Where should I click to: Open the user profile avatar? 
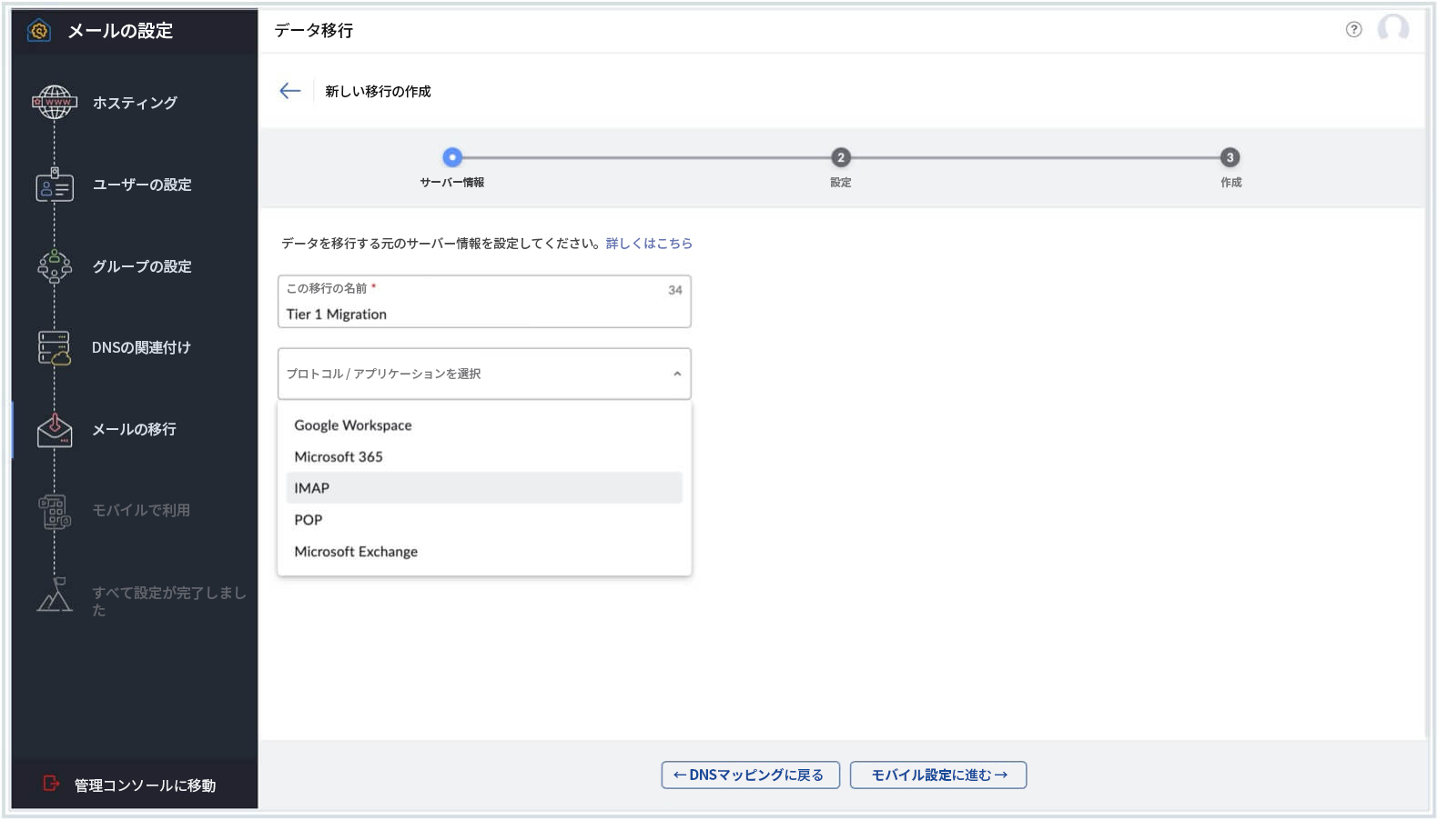pos(1392,29)
